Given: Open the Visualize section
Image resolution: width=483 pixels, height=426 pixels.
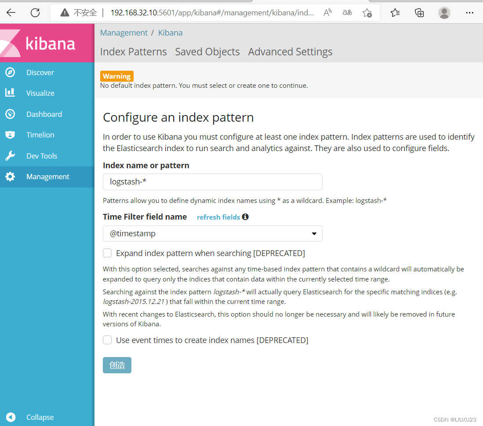Looking at the screenshot, I should (40, 93).
